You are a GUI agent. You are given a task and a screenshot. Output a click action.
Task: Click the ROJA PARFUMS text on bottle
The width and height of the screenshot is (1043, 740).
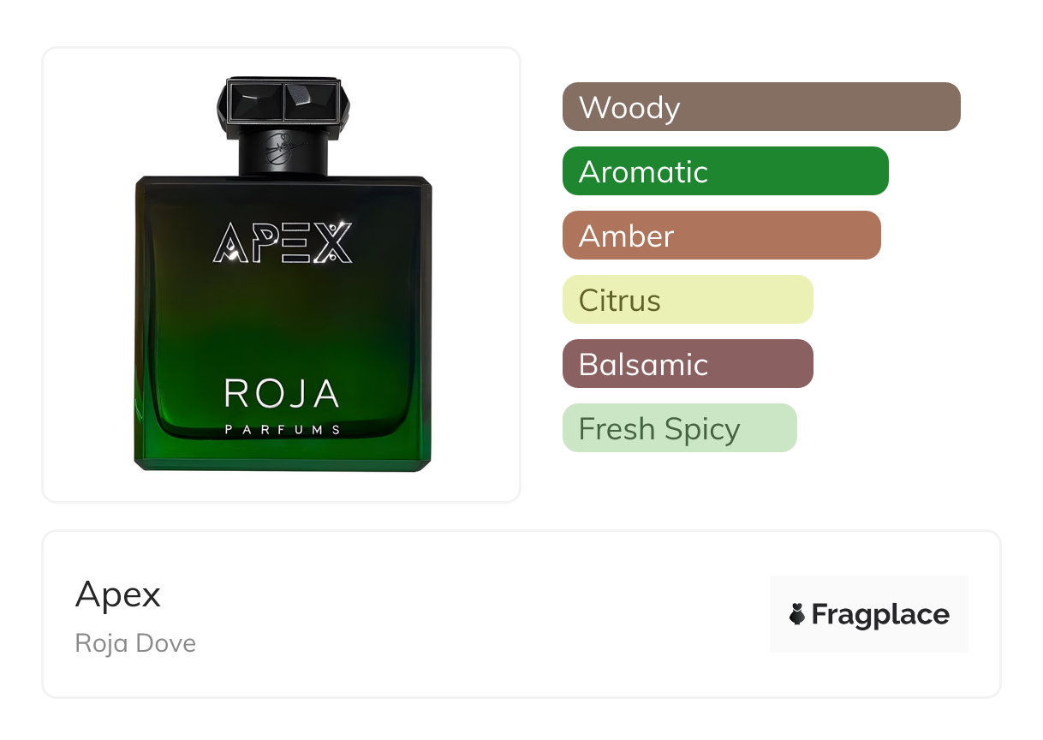[x=283, y=406]
